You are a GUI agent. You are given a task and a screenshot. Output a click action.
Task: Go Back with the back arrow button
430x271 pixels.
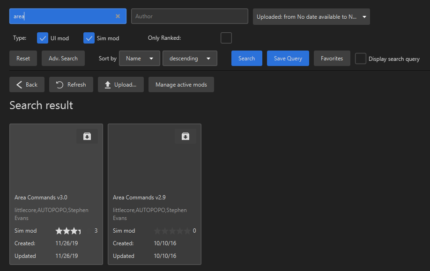(x=27, y=85)
